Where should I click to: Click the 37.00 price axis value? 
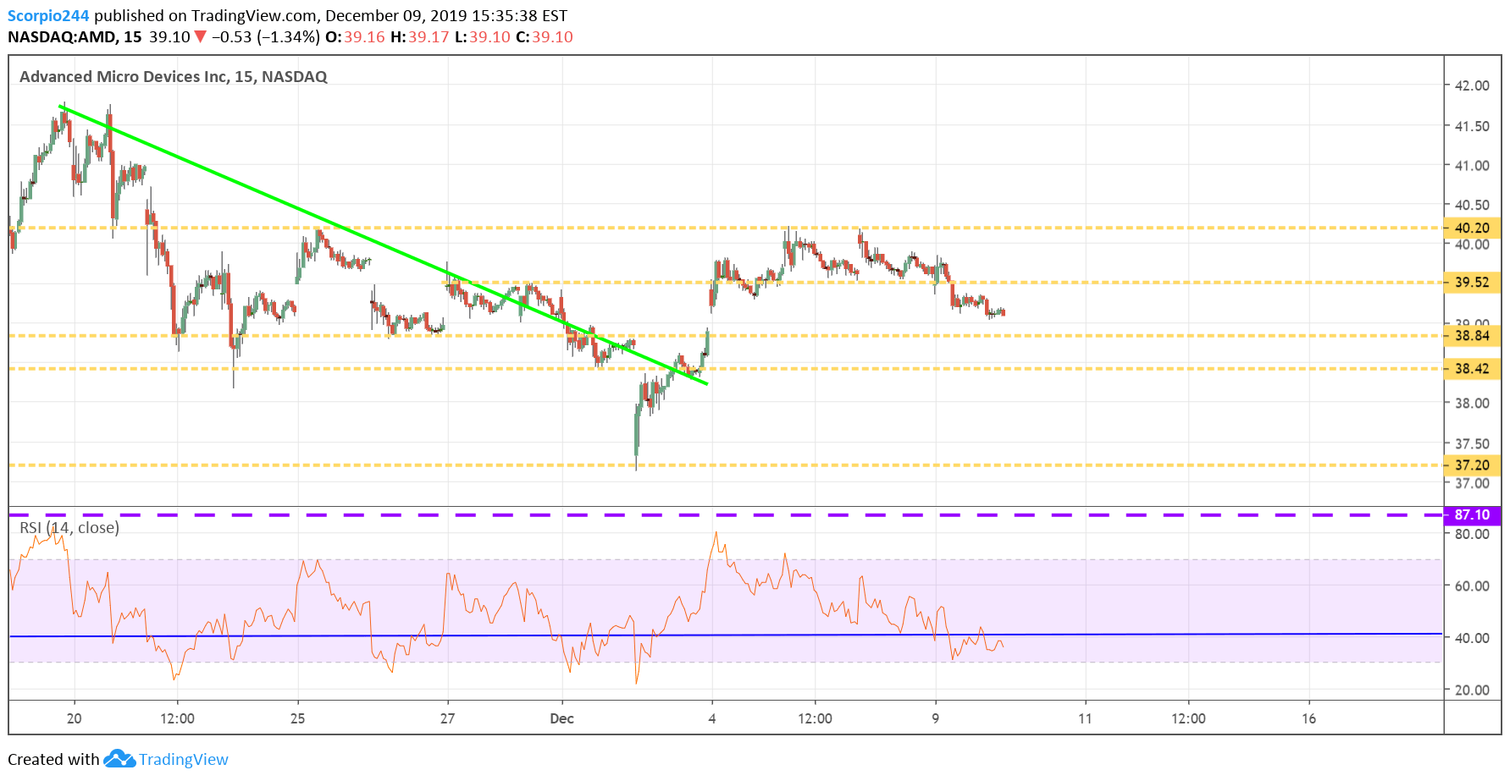pyautogui.click(x=1472, y=484)
